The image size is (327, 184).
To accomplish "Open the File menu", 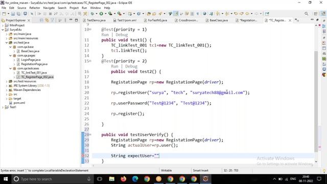I will pos(4,8).
